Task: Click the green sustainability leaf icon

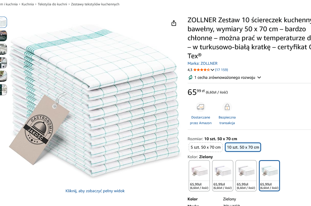Action: [190, 77]
